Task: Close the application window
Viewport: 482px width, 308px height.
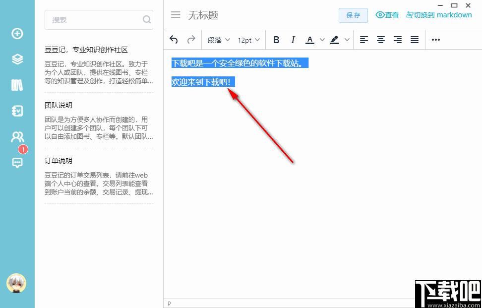Action: pos(468,5)
